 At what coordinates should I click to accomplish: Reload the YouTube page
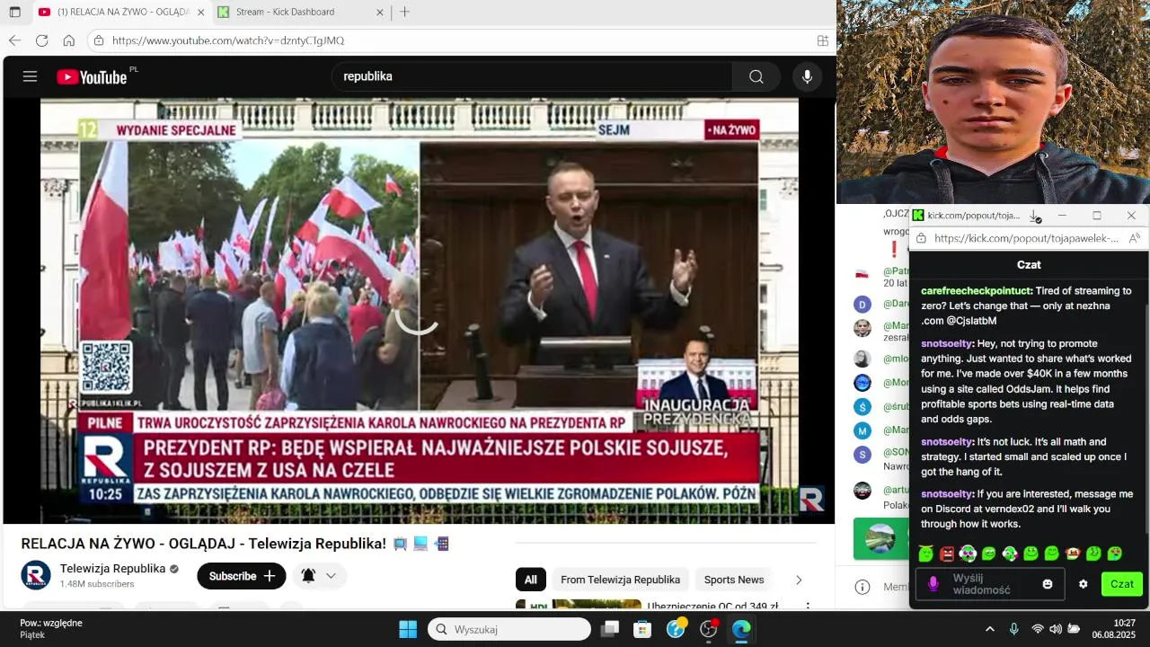click(41, 40)
